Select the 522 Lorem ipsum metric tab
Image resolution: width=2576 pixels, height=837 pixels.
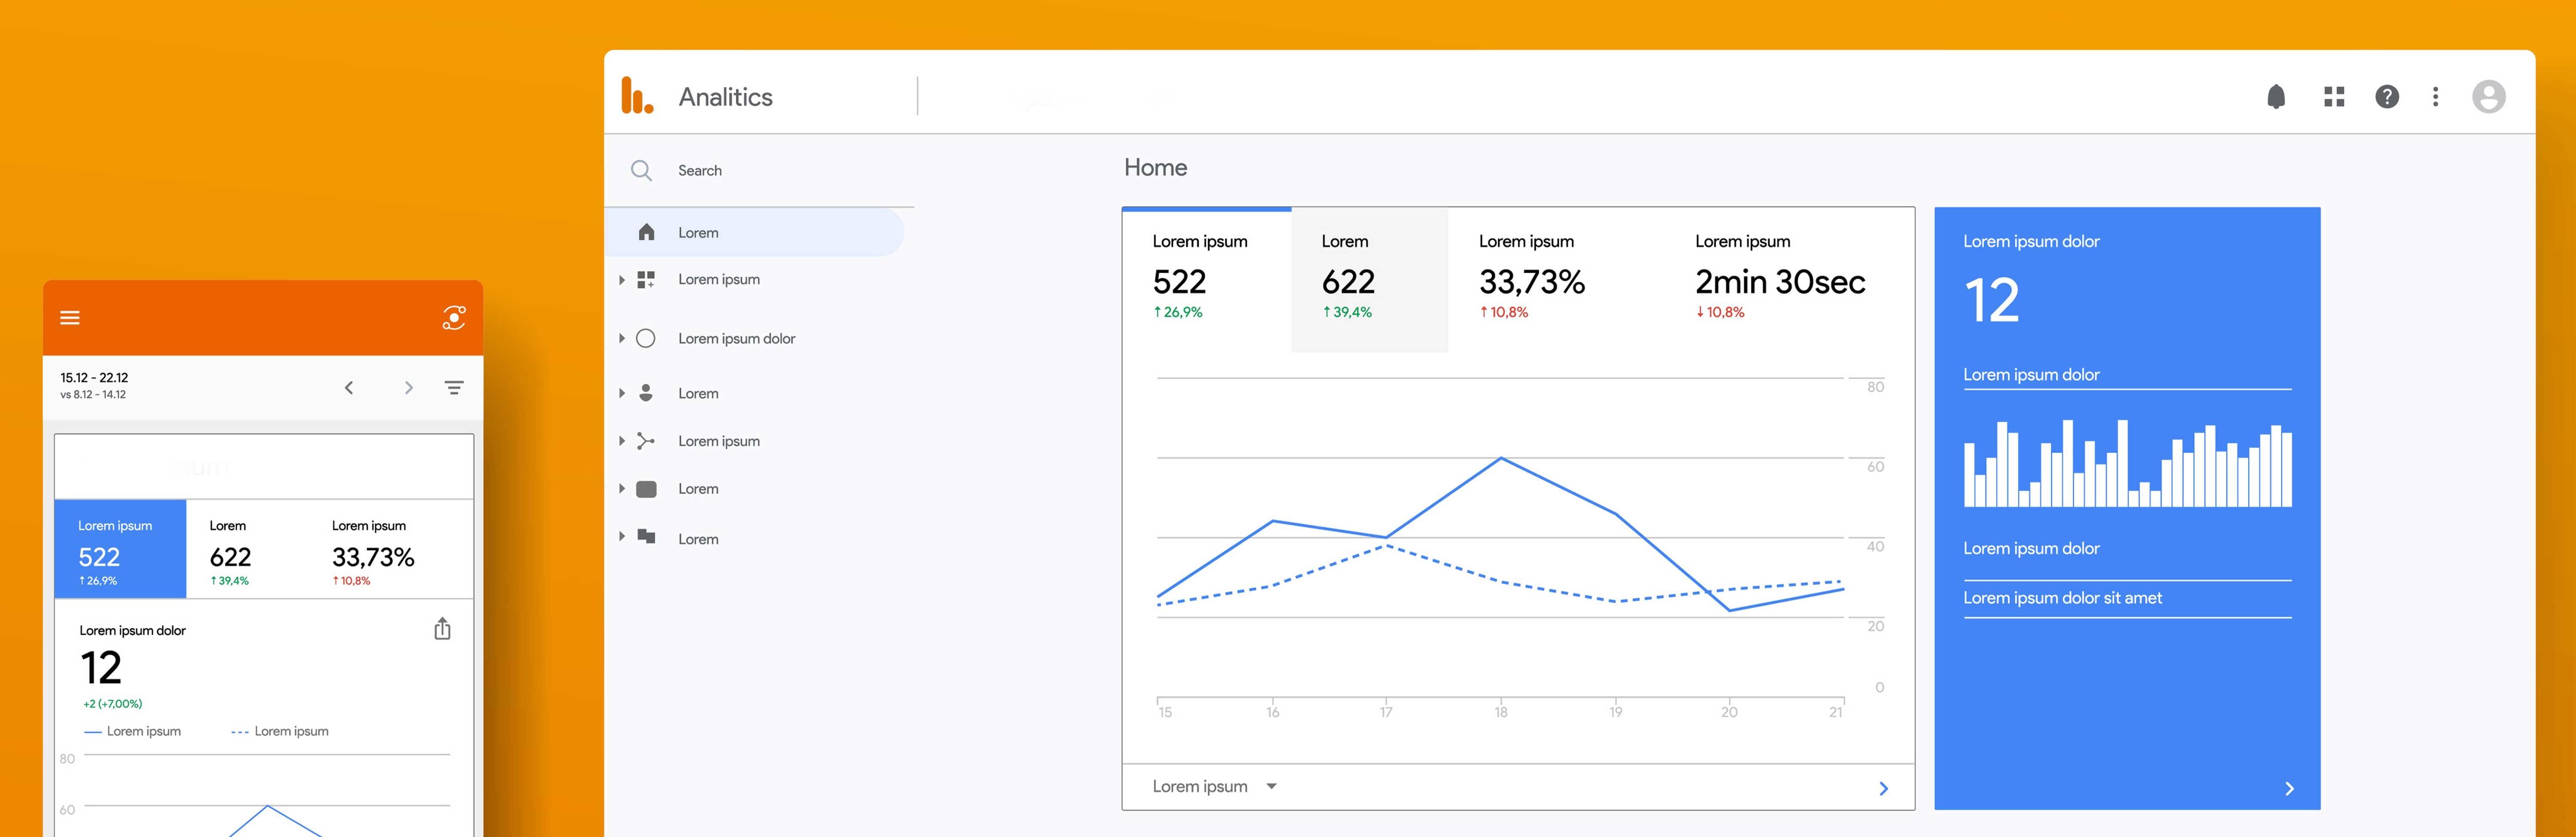coord(1206,279)
